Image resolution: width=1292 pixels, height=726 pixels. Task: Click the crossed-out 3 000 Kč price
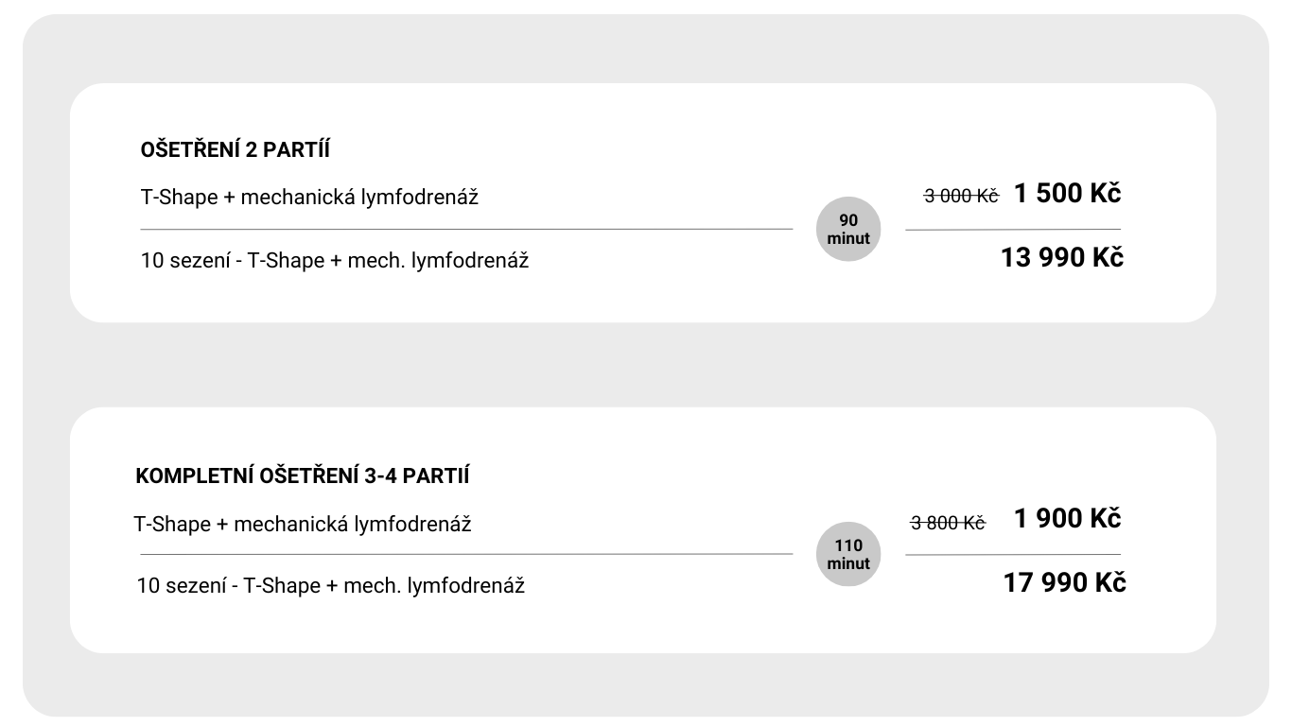(960, 196)
